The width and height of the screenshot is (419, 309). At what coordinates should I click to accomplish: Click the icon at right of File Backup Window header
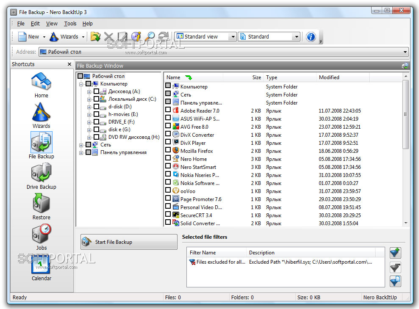(x=405, y=66)
